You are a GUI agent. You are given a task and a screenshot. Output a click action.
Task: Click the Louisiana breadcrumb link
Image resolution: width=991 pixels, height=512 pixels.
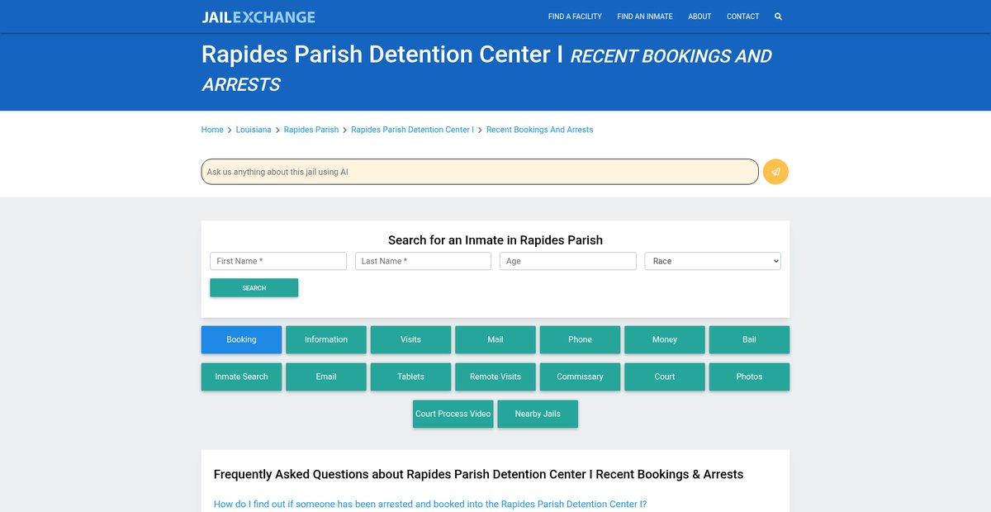click(254, 130)
